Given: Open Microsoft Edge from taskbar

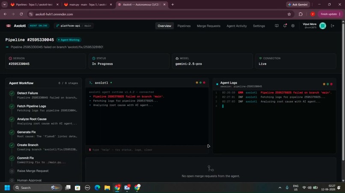Looking at the screenshot, I should pyautogui.click(x=97, y=188).
